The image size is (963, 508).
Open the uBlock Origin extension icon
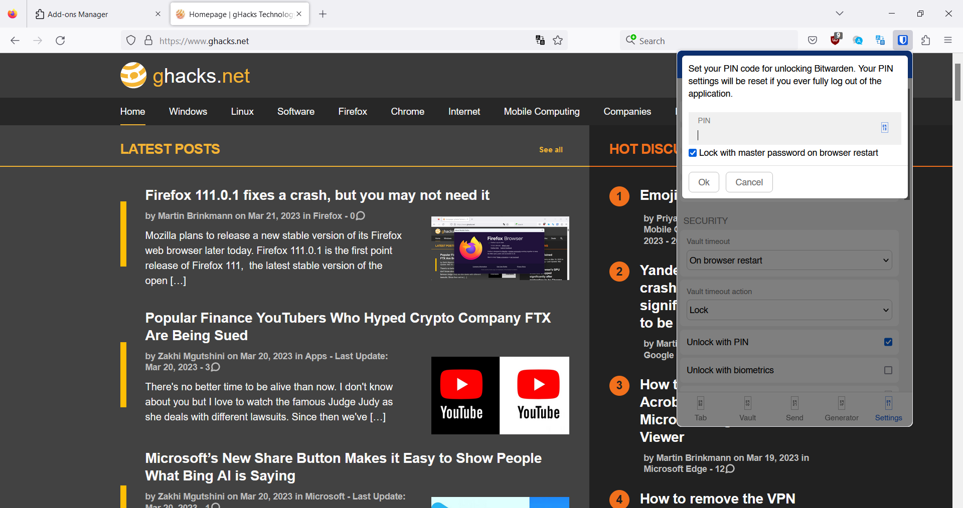[835, 40]
